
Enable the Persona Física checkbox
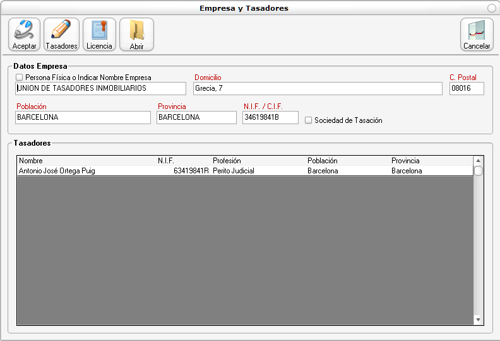[x=19, y=78]
